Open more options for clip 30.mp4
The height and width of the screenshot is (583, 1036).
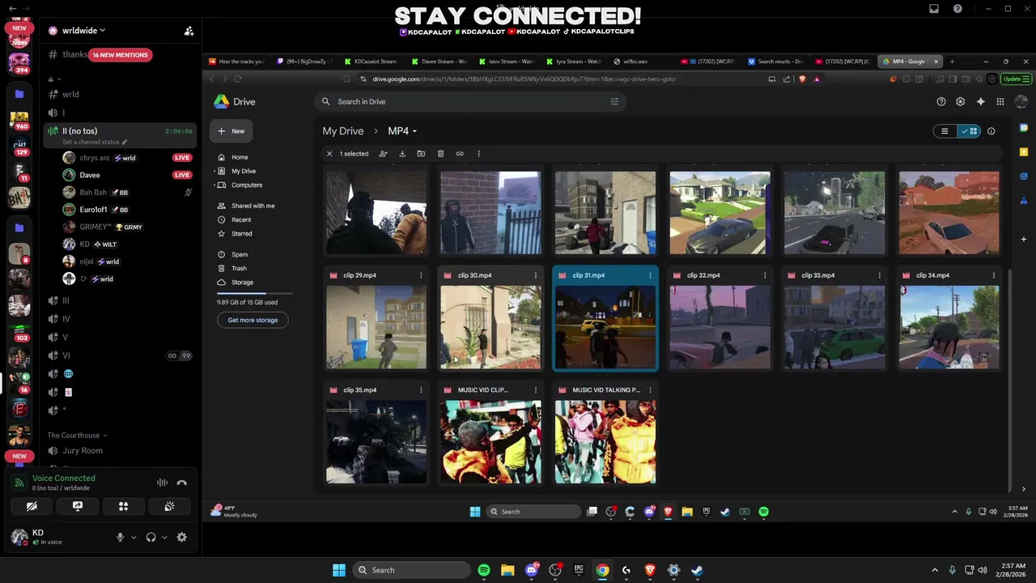click(535, 275)
